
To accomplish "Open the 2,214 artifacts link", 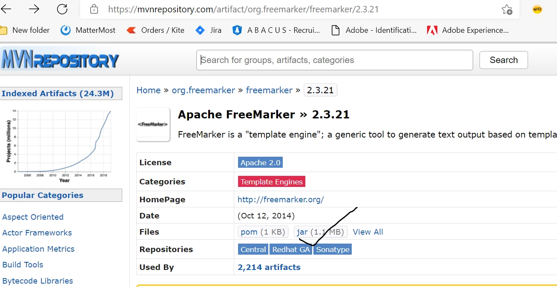I will pos(269,267).
